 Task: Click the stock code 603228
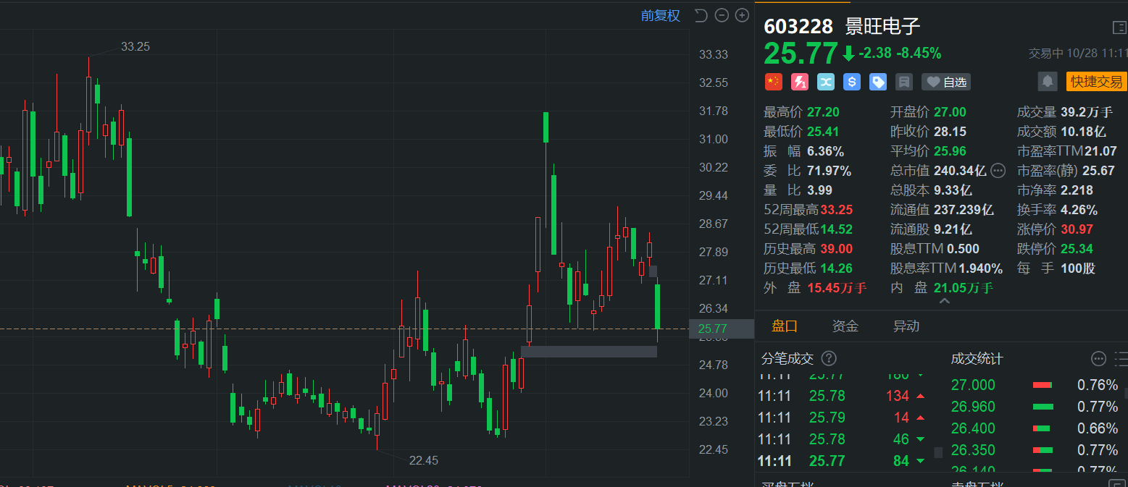(798, 27)
